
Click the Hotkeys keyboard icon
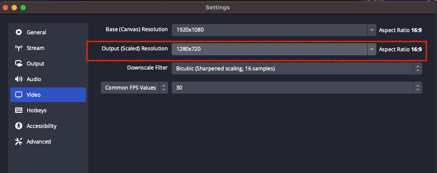pyautogui.click(x=19, y=110)
